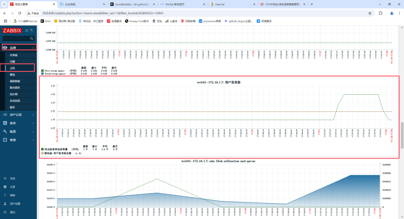404x219 pixels.
Task: Hide the sidebar using the window icon
Action: click(x=32, y=30)
